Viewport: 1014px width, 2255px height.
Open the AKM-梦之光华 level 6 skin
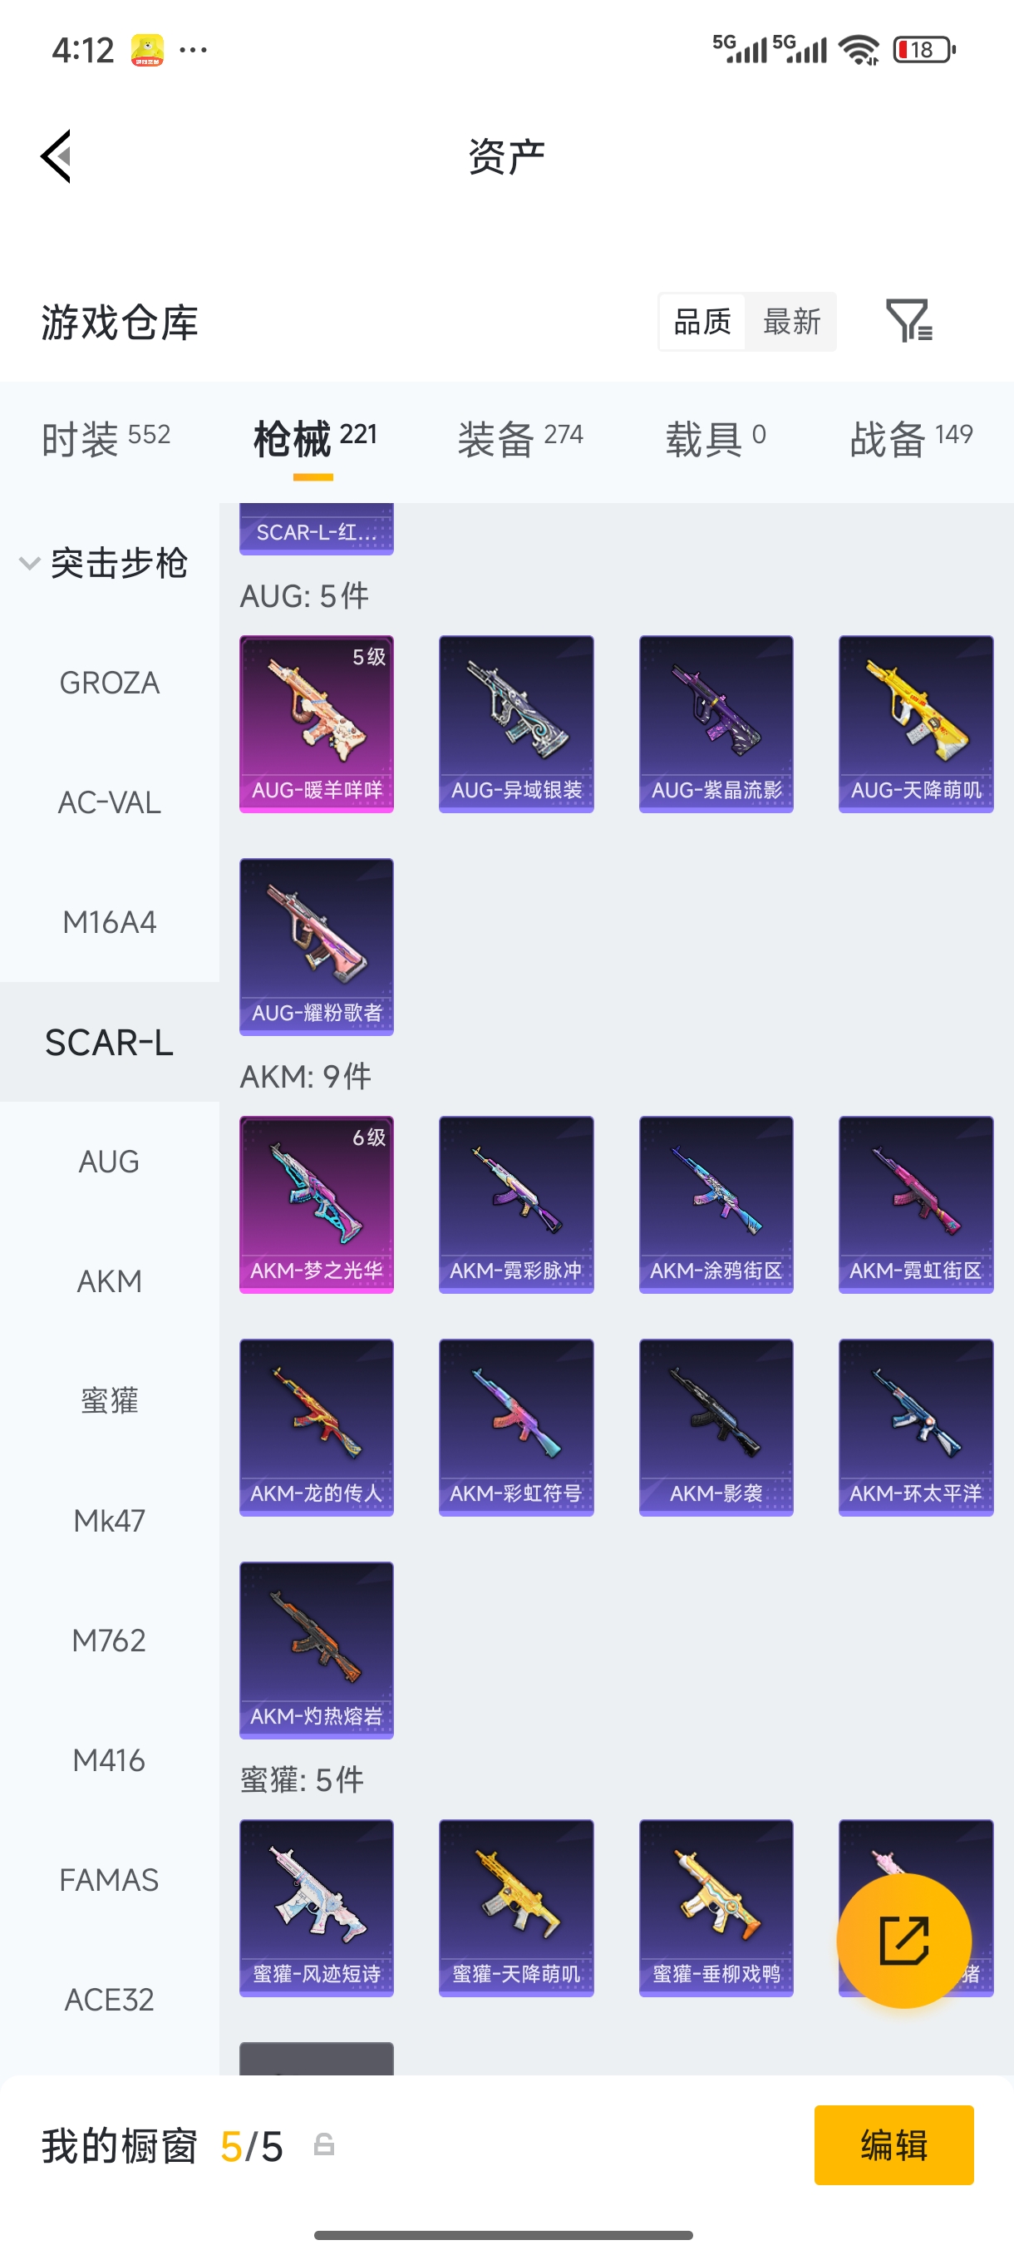click(x=317, y=1205)
